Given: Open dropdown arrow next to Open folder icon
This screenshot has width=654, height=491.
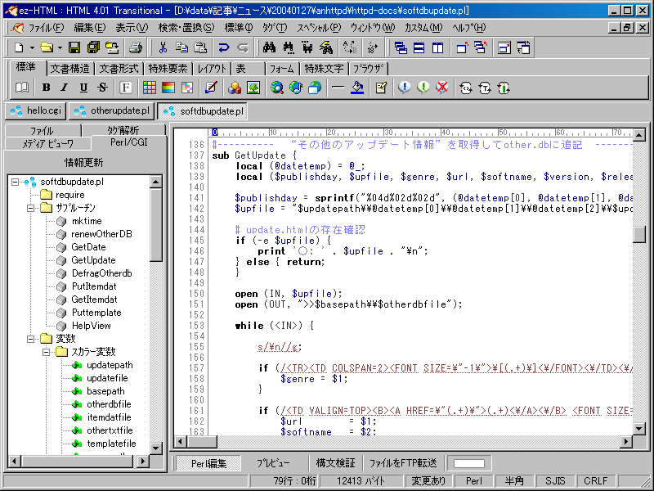Looking at the screenshot, I should tap(59, 47).
